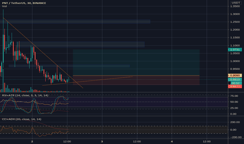Select the 0.9090 entry price label

235,75
